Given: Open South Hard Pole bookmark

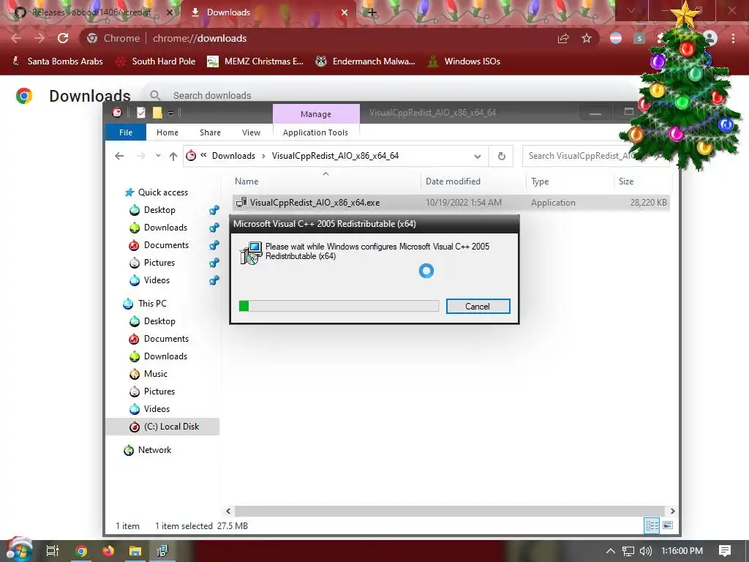Looking at the screenshot, I should pyautogui.click(x=156, y=61).
